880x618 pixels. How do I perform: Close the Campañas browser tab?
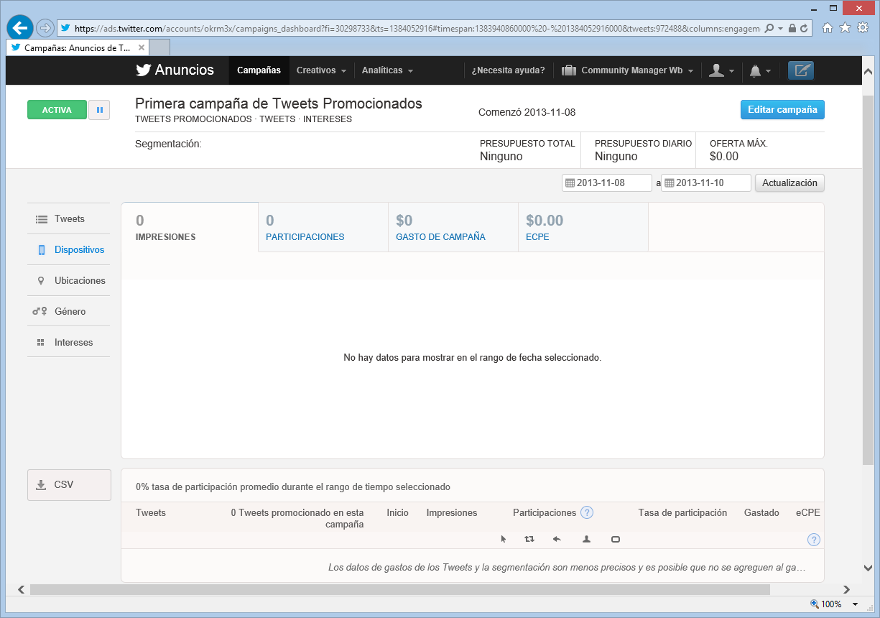[x=141, y=47]
